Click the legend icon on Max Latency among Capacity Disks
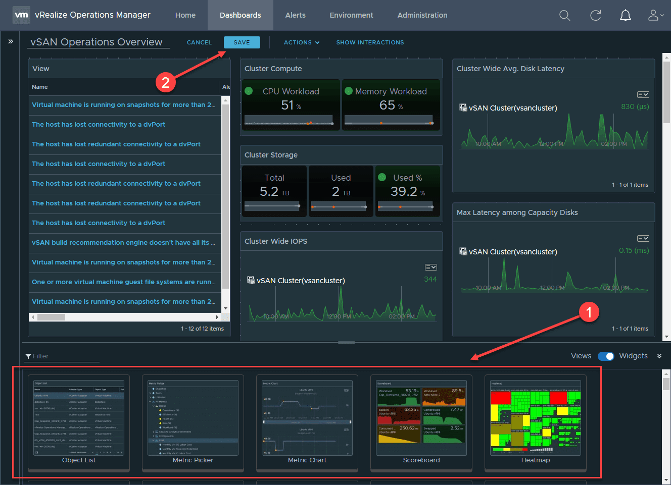The image size is (671, 485). (643, 238)
